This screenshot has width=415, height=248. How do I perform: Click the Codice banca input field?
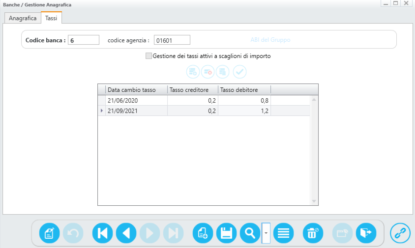point(84,40)
